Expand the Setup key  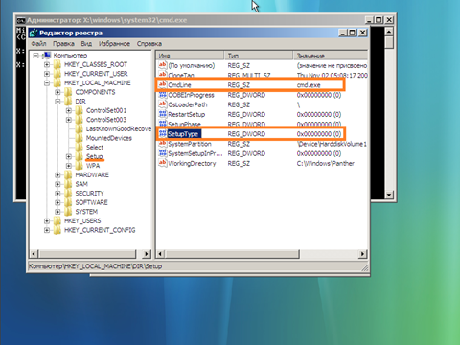pyautogui.click(x=69, y=156)
